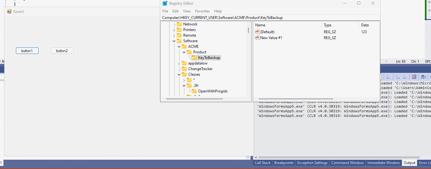Click the New Value #1 name text

(271, 38)
